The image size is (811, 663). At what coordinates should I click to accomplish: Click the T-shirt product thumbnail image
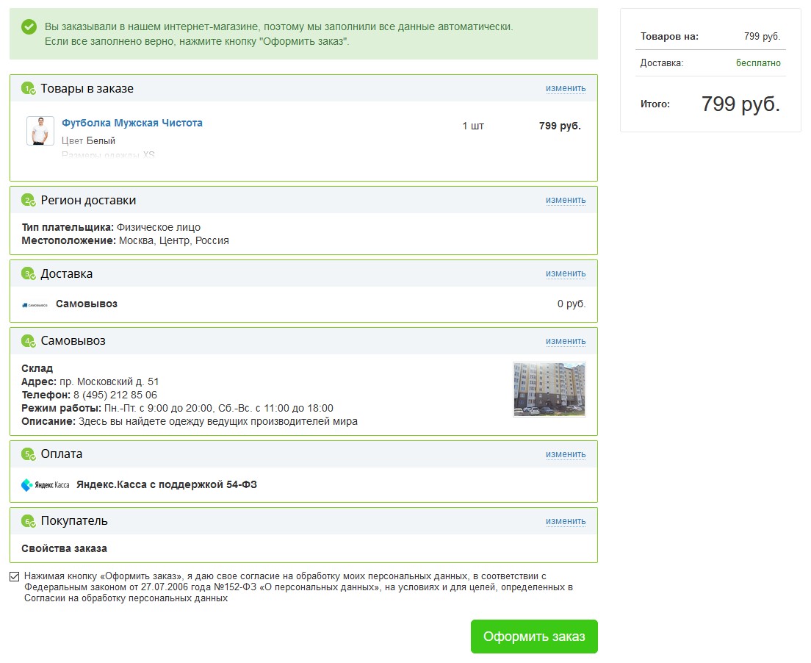tap(40, 131)
